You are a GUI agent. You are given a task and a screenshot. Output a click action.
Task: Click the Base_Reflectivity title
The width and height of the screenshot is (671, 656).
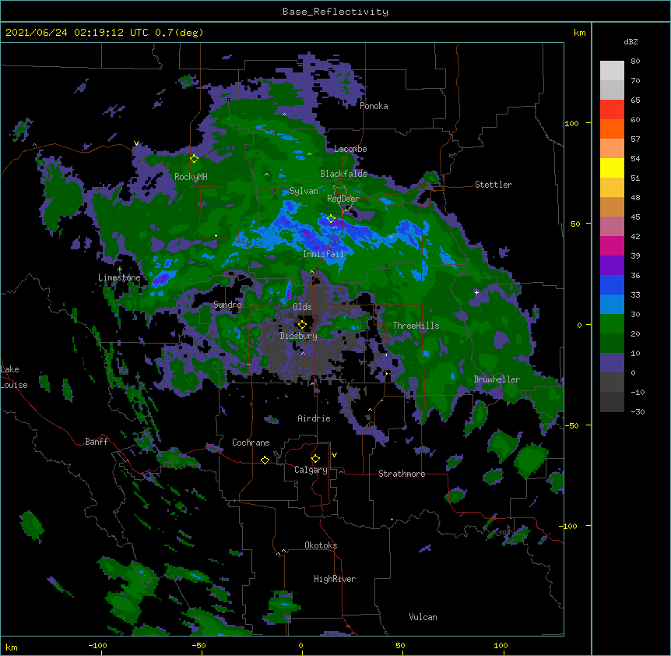coord(335,12)
